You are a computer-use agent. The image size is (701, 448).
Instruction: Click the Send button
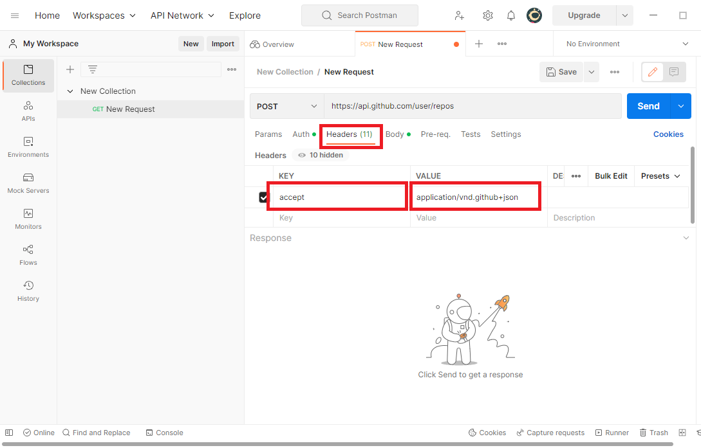point(648,105)
